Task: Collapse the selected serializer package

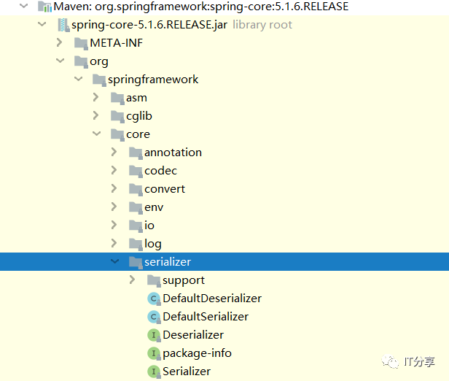Action: [x=115, y=261]
